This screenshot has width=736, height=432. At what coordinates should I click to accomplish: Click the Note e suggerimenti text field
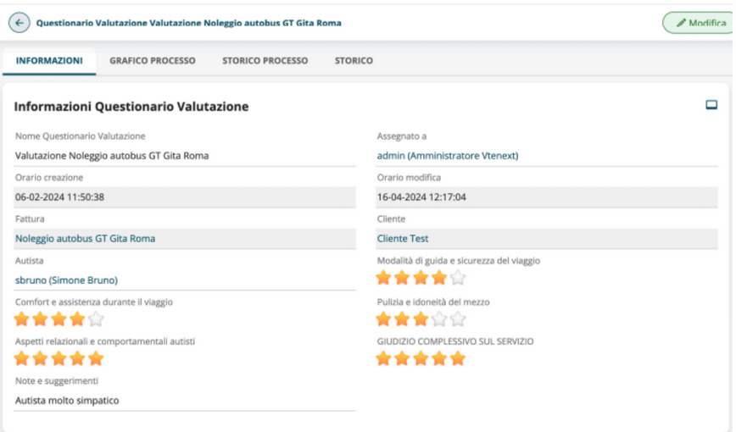(185, 401)
